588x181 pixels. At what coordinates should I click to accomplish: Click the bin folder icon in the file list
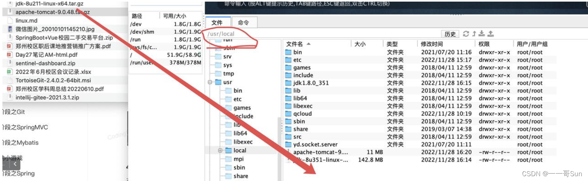click(288, 52)
